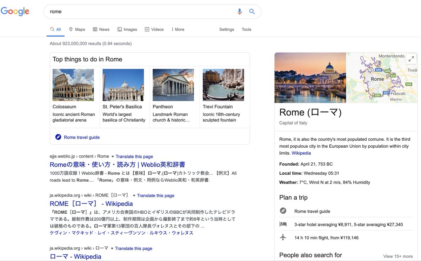
Task: Click the ルキウス・ウォレヌス link
Action: click(x=172, y=233)
